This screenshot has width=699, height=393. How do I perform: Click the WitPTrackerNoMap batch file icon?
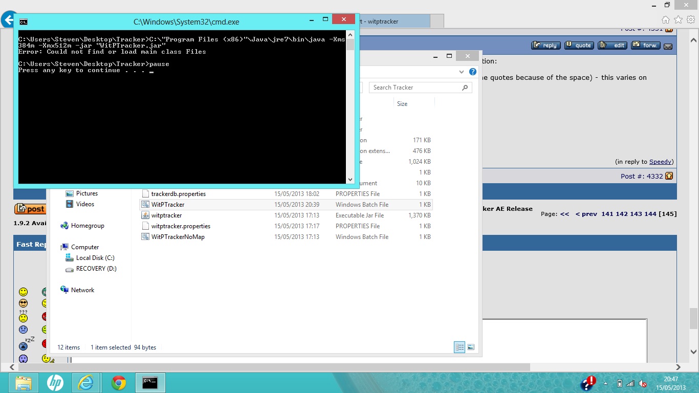tap(145, 237)
